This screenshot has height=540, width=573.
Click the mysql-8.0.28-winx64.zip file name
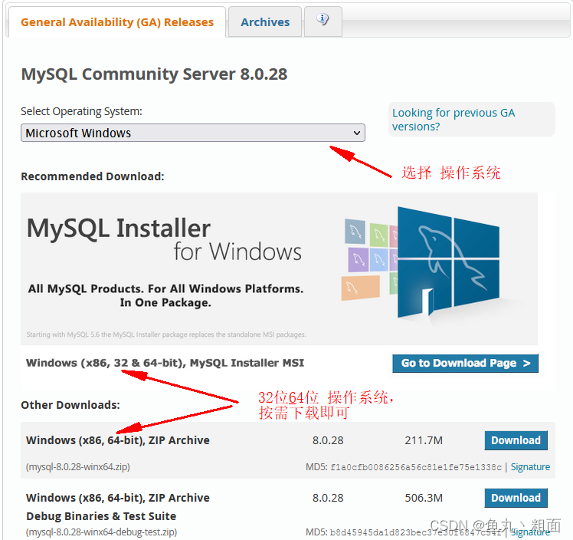(78, 467)
